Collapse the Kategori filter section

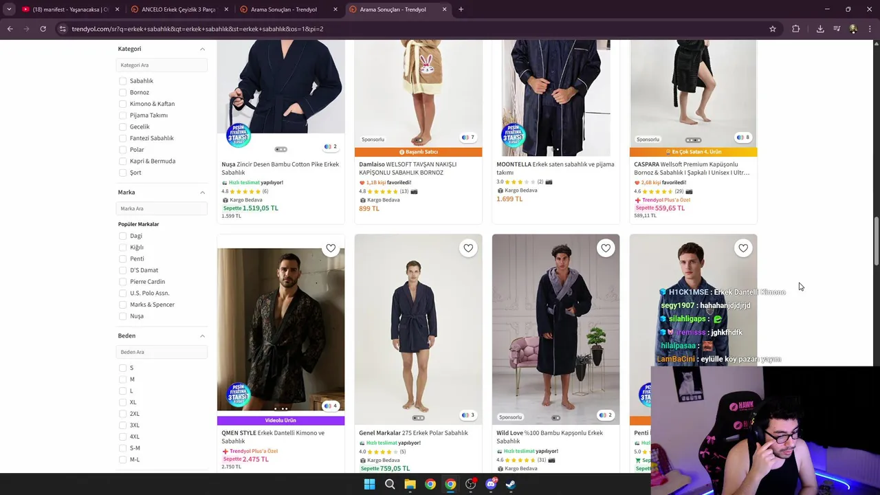click(202, 49)
